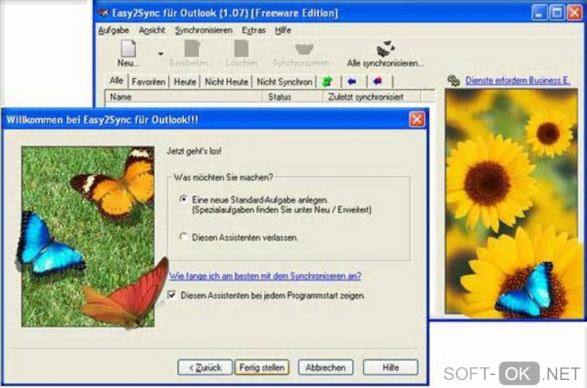
Task: Click the red-blue arrow filter icon
Action: (378, 81)
